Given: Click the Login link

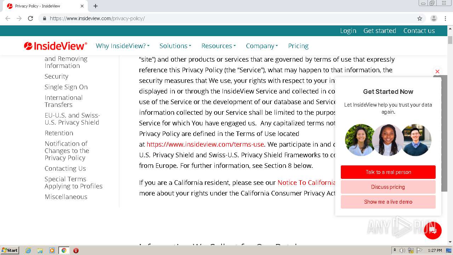Looking at the screenshot, I should [348, 31].
